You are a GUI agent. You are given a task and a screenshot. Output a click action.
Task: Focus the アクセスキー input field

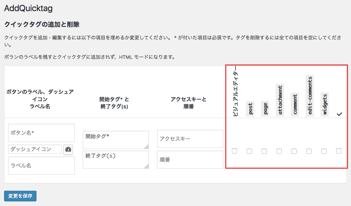point(190,139)
